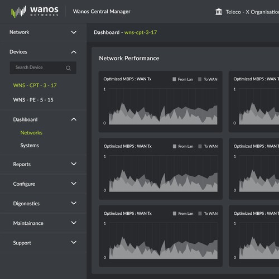Toggle To WAN legend swatch in second-row chart
Screen dimensions: 279x279
(x=200, y=146)
